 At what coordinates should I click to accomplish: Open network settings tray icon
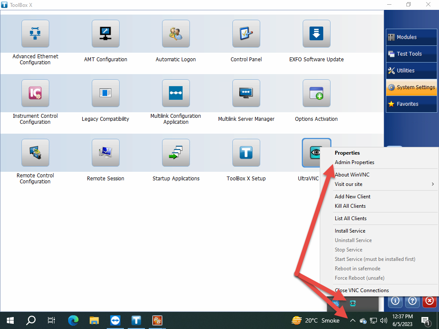[373, 320]
